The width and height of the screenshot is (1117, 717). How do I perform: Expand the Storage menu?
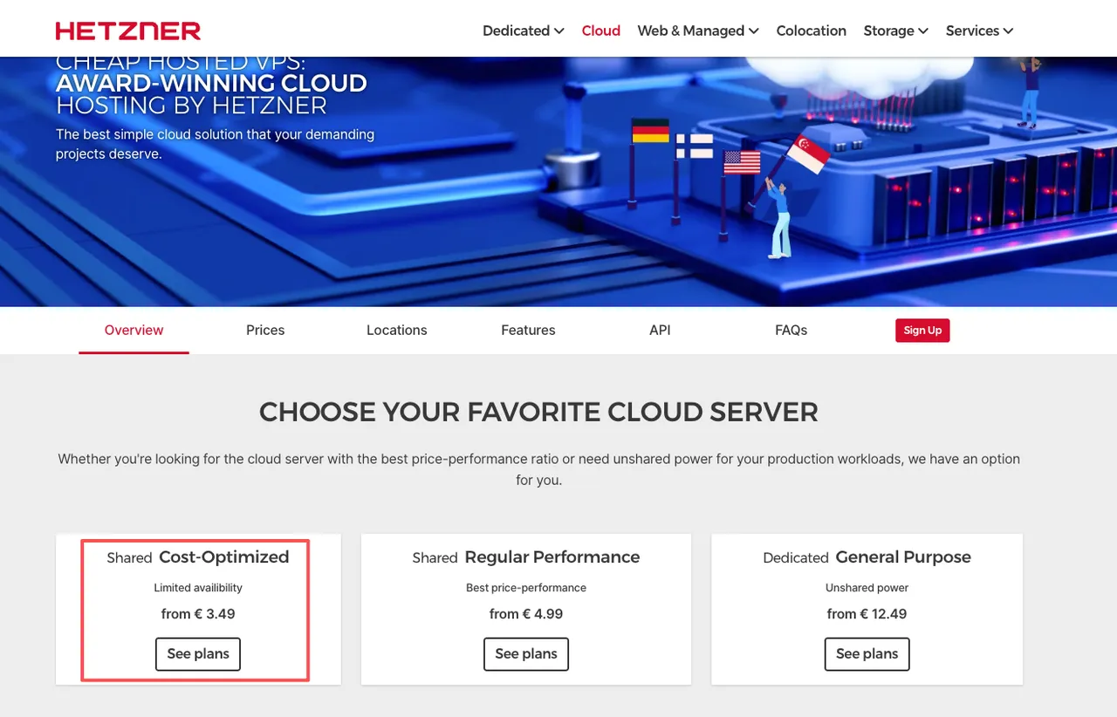pos(895,31)
